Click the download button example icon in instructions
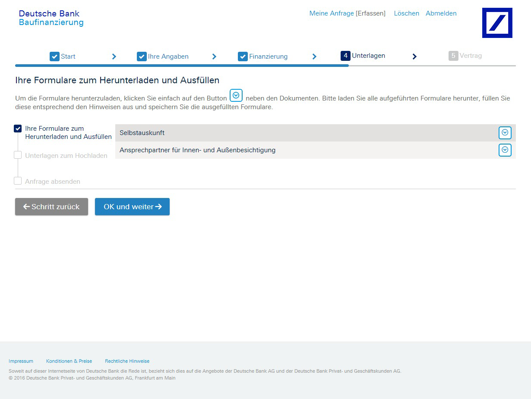531x399 pixels. [x=236, y=95]
